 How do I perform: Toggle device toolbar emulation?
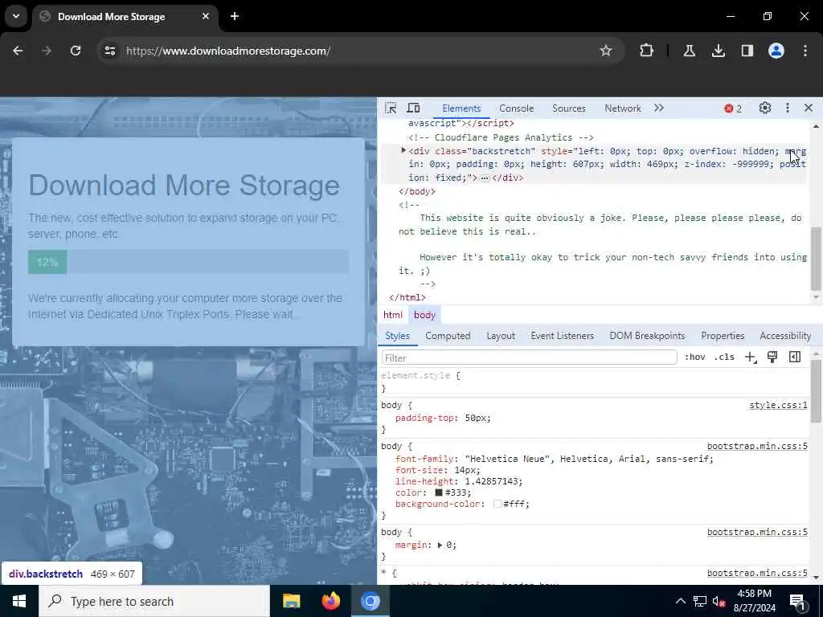pos(414,108)
